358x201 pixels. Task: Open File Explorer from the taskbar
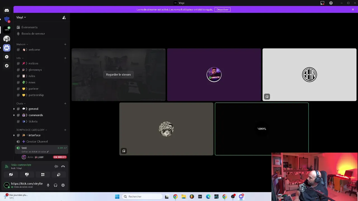click(183, 197)
